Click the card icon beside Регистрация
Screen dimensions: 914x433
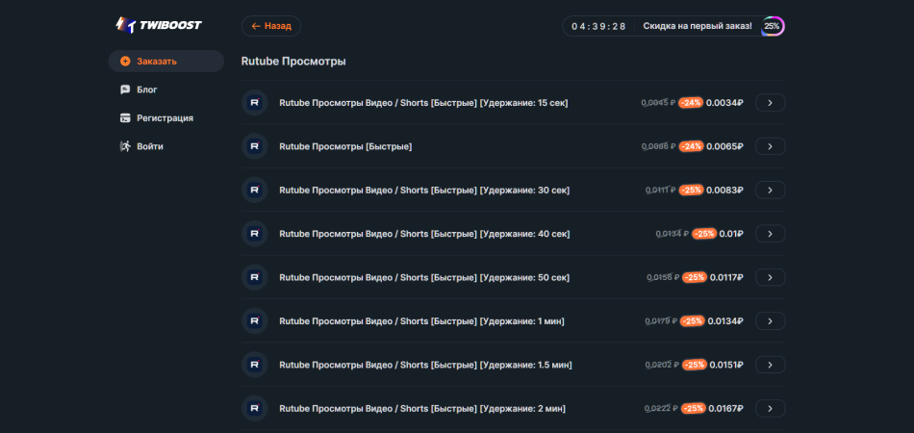click(x=125, y=117)
